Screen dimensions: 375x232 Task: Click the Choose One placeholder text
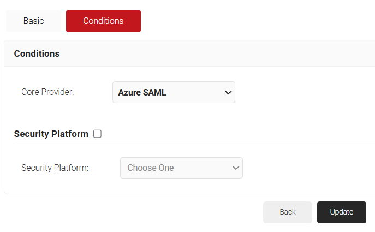(x=151, y=168)
